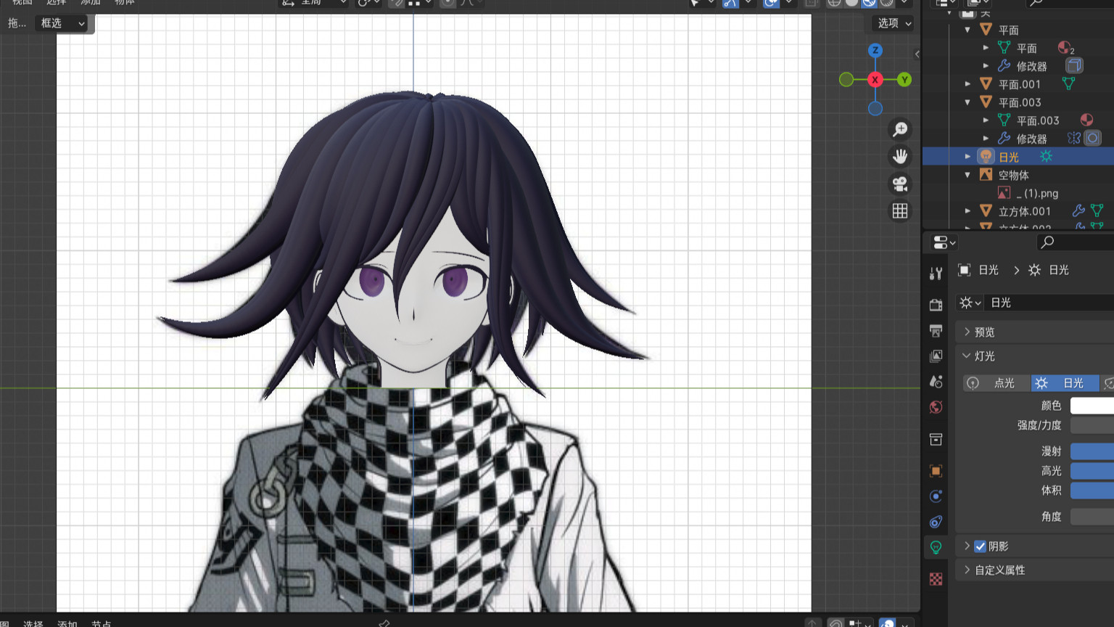The width and height of the screenshot is (1114, 627).
Task: Open the 选项 (Options) dropdown
Action: tap(894, 23)
